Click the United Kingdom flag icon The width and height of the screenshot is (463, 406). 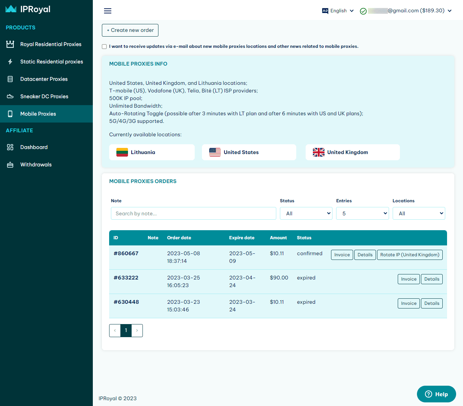coord(319,152)
